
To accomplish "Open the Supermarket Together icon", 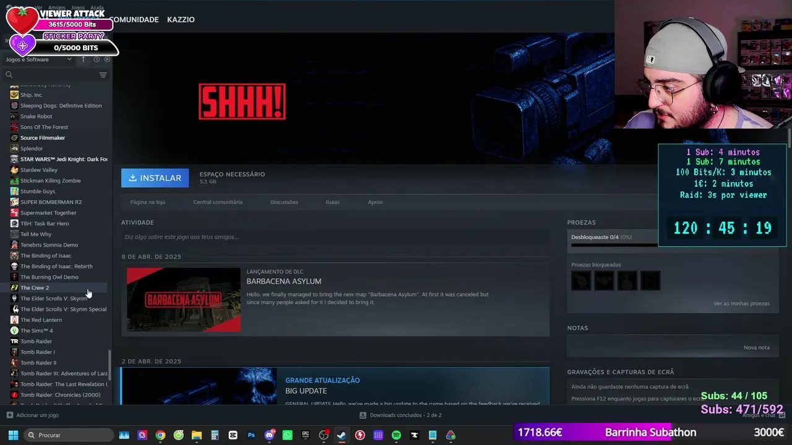I will click(14, 213).
